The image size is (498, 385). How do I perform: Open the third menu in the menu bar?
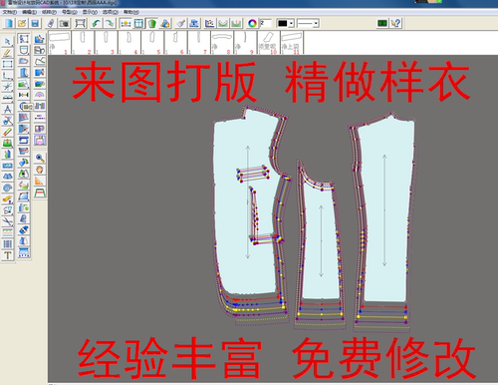click(x=49, y=12)
